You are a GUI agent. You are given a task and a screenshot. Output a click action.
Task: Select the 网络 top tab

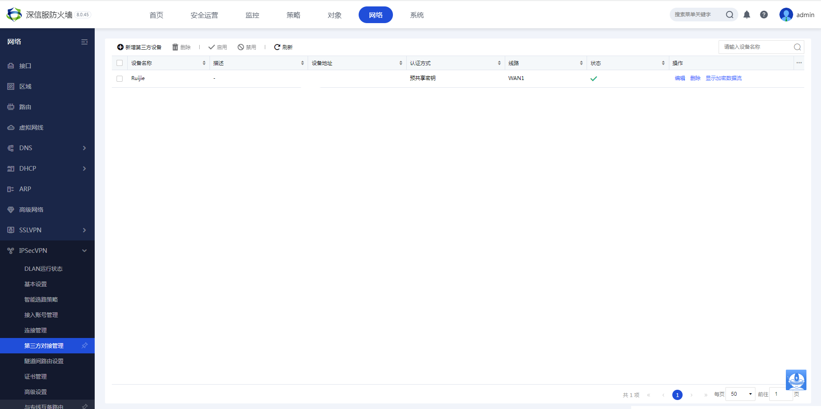(x=376, y=15)
